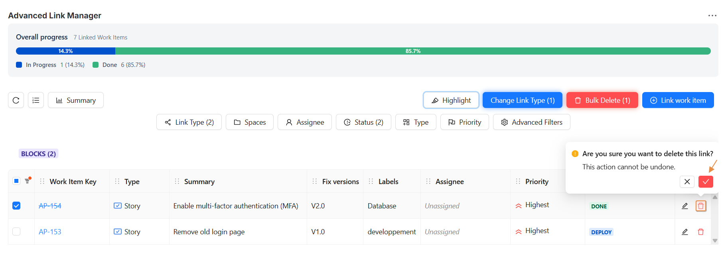
Task: Edit the AP-154 link with pencil icon
Action: click(x=685, y=206)
